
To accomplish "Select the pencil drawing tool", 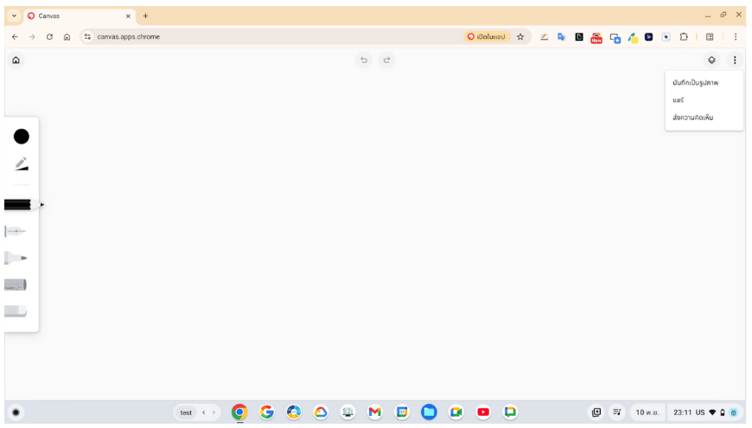I will (17, 205).
